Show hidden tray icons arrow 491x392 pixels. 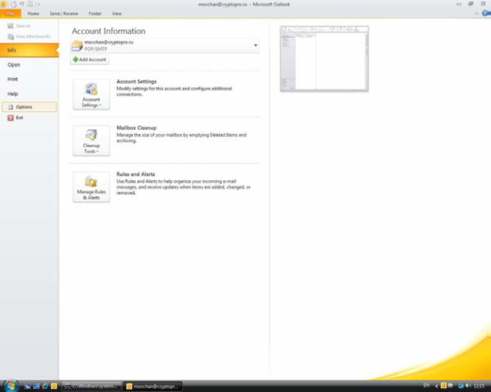click(x=436, y=386)
